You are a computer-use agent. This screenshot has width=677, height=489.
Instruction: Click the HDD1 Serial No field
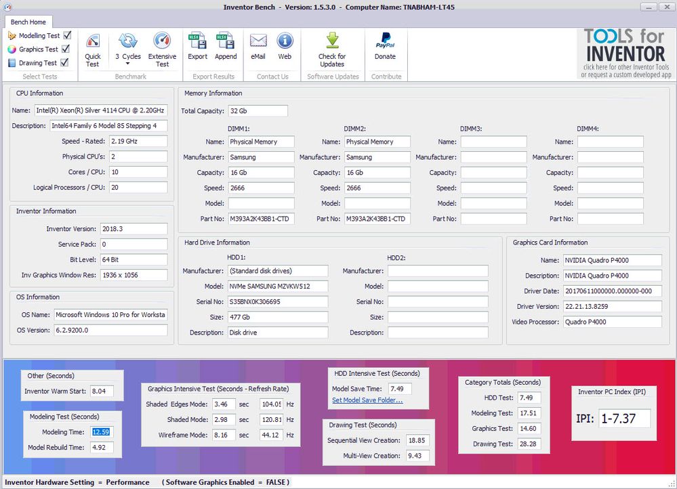278,301
